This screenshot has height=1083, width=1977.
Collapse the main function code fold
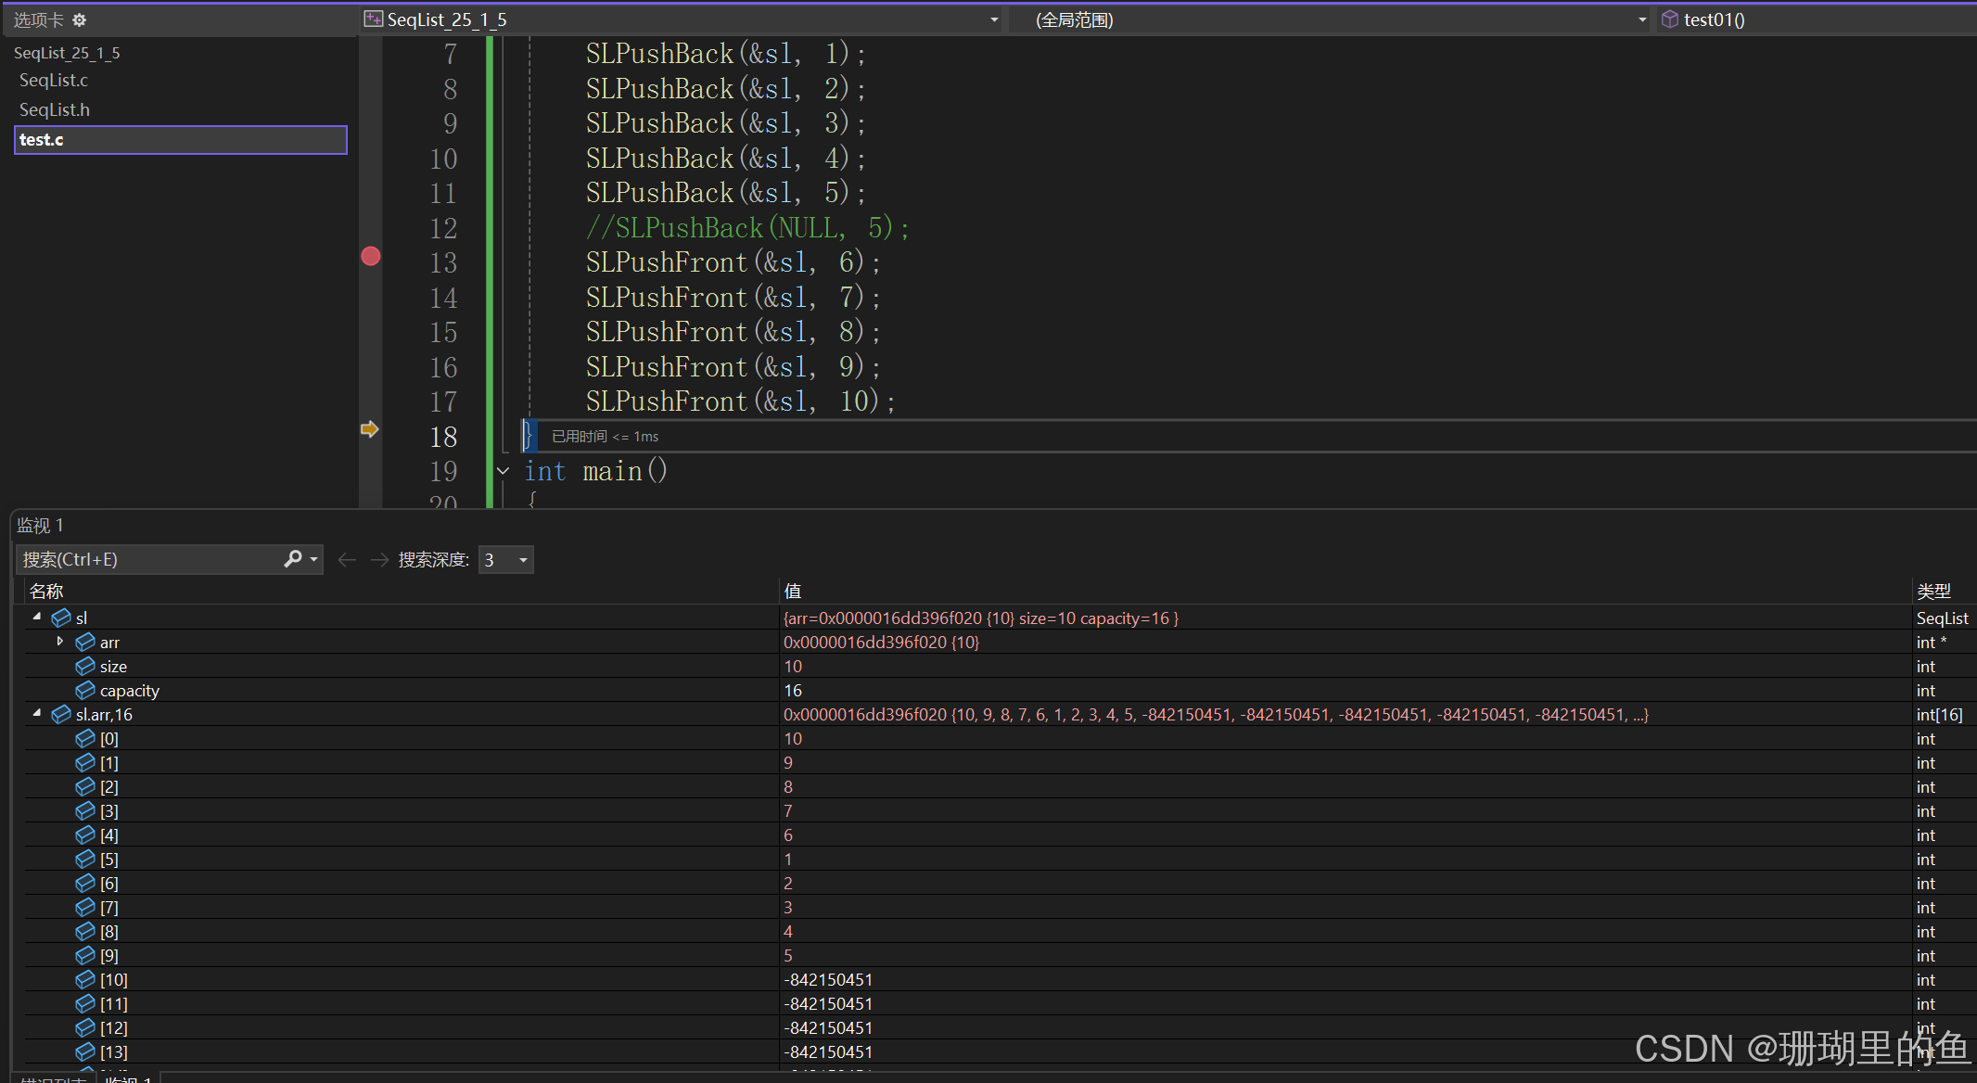point(504,471)
